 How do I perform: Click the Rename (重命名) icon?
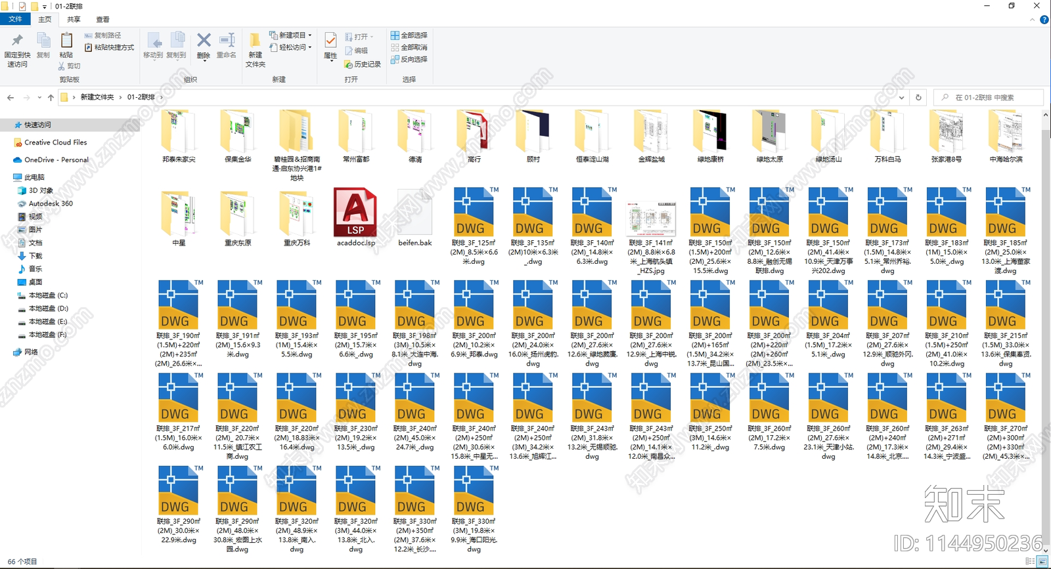[227, 41]
